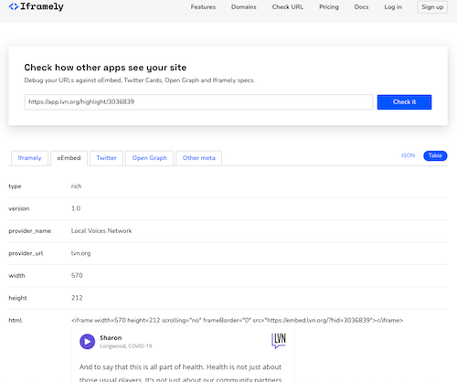Screen dimensions: 457x382
Task: Select the oEmbed tab
Action: (x=69, y=158)
